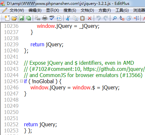Screen dimensions: 145x135
Task: Paste from clipboard icon
Action: point(82,18)
